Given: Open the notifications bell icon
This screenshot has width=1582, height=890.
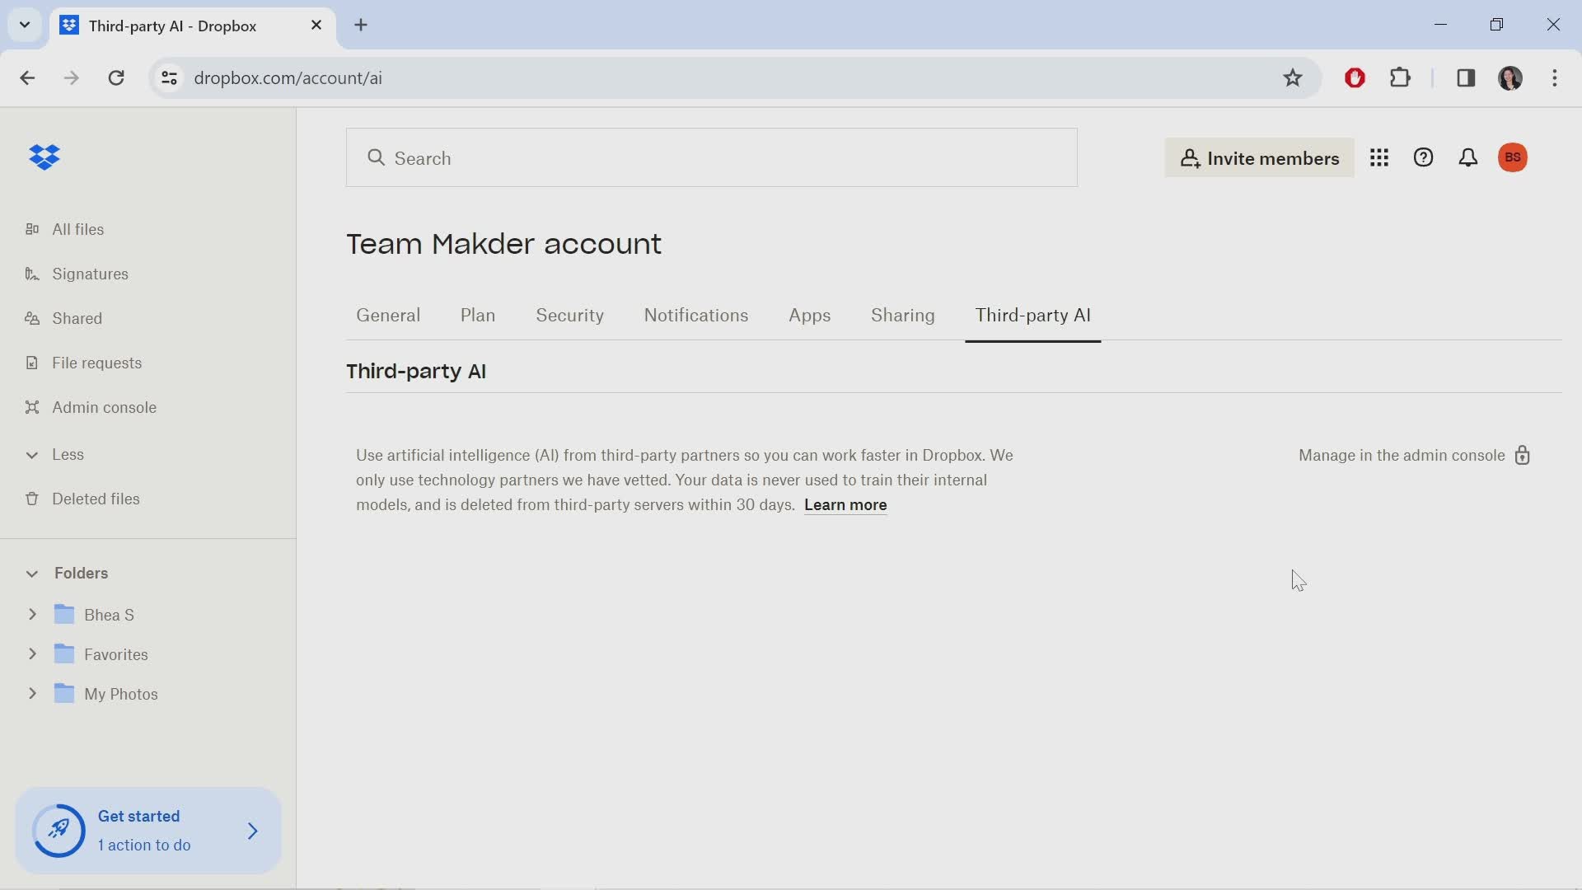Looking at the screenshot, I should (1467, 157).
